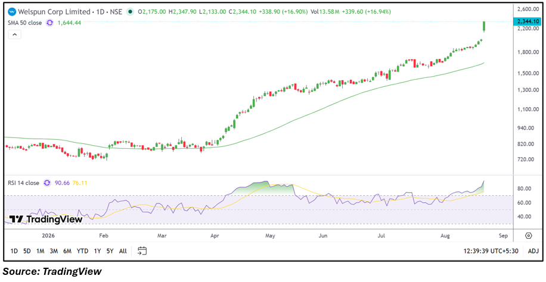Viewport: 546px width, 282px height.
Task: Click the Welspun Corp logo icon
Action: (12, 11)
